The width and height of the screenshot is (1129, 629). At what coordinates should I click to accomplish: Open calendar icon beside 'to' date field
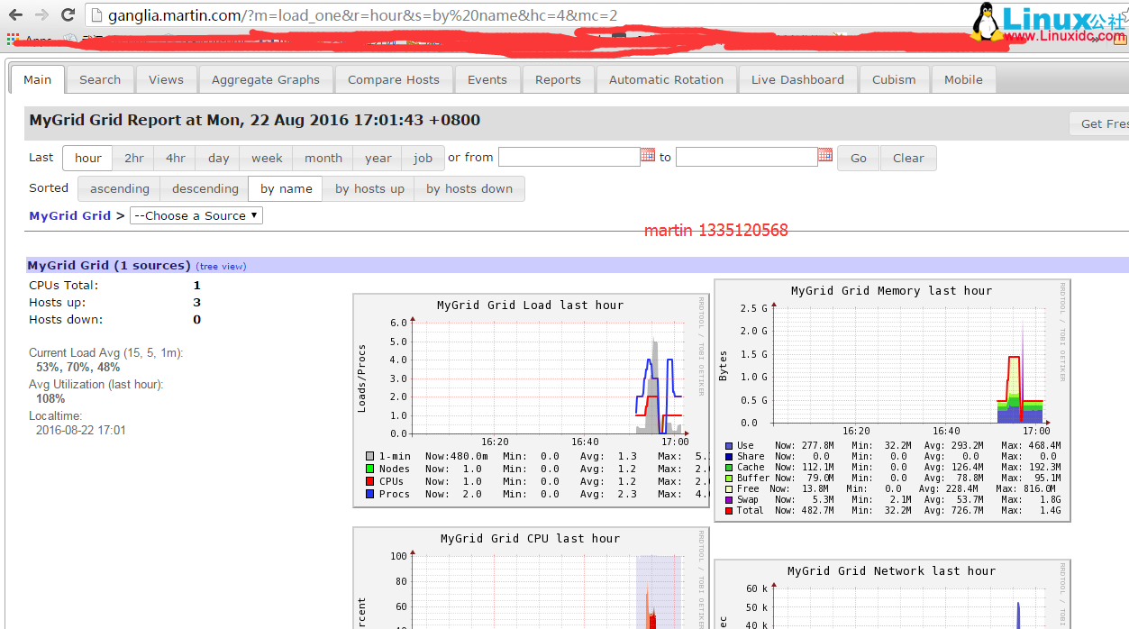click(x=825, y=155)
